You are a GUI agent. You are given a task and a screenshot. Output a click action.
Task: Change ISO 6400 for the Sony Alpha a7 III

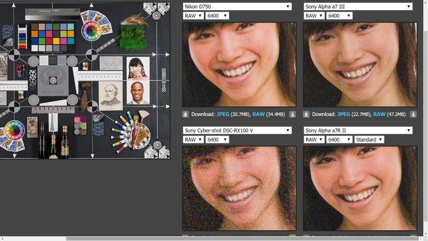(x=339, y=16)
